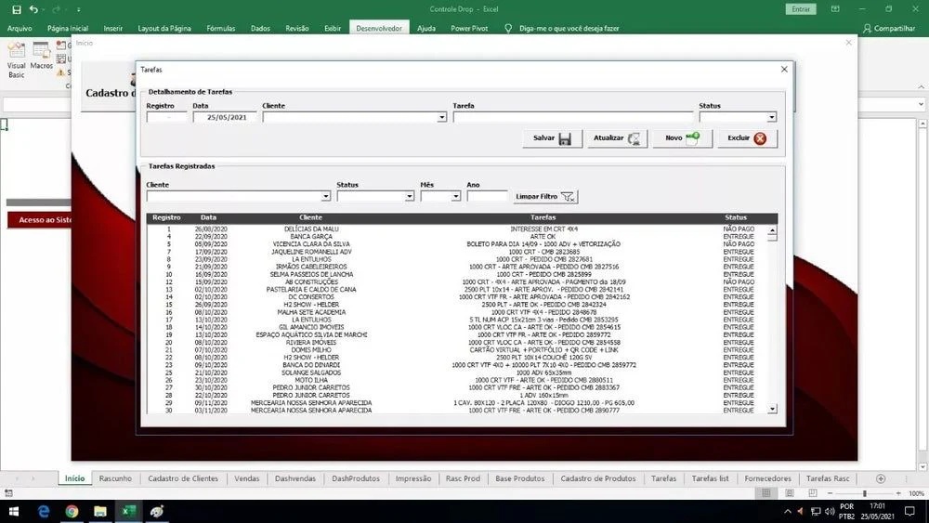
Task: Select row with DELÍCIAS DA MALU
Action: (457, 229)
